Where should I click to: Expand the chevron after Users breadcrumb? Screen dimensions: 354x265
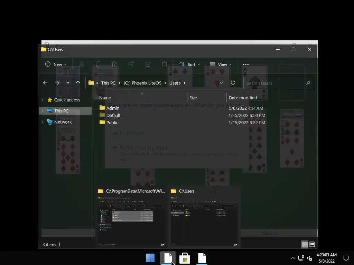(x=185, y=83)
